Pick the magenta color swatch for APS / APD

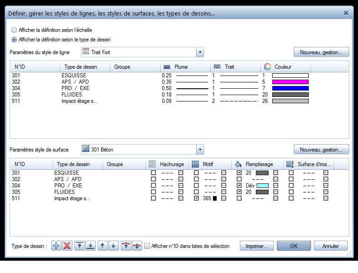(x=291, y=82)
